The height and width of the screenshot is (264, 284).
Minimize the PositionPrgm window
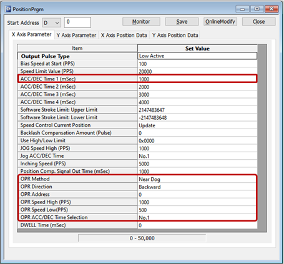click(x=242, y=9)
